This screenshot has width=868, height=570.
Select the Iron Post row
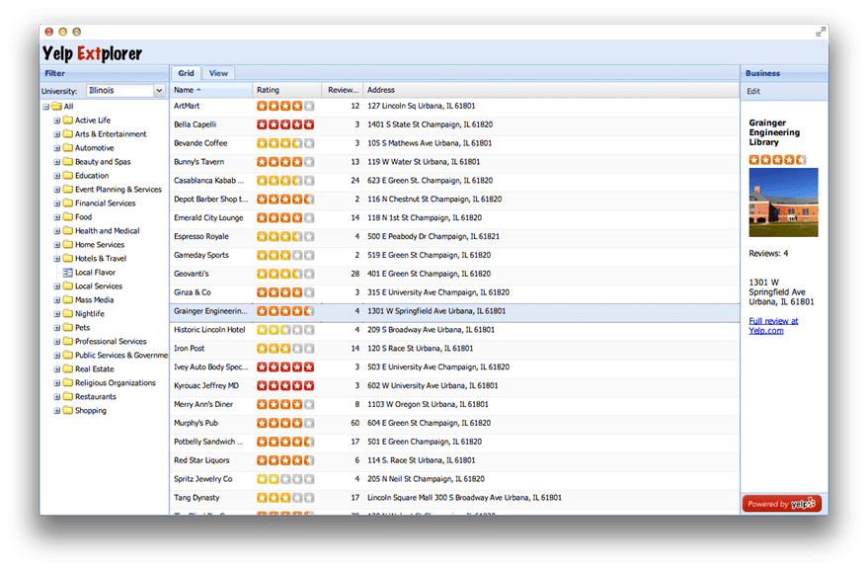[454, 349]
